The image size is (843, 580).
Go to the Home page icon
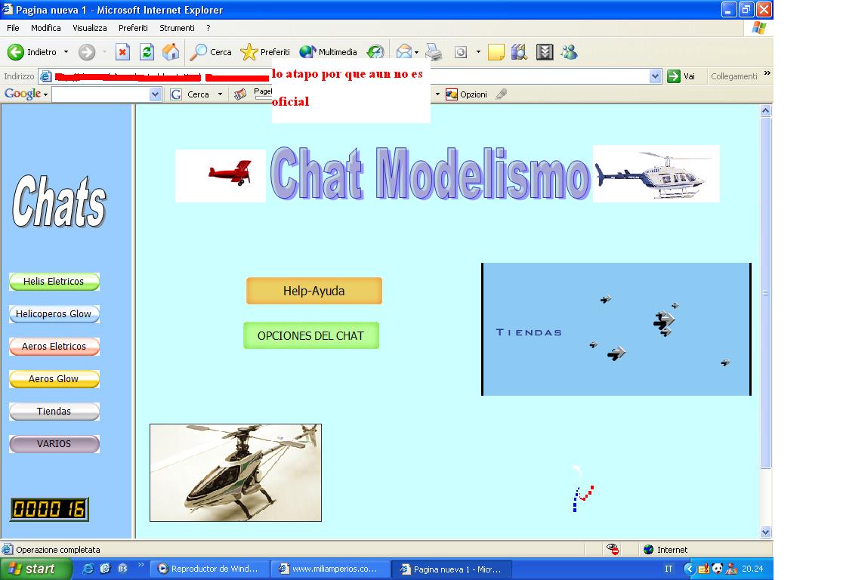click(171, 52)
